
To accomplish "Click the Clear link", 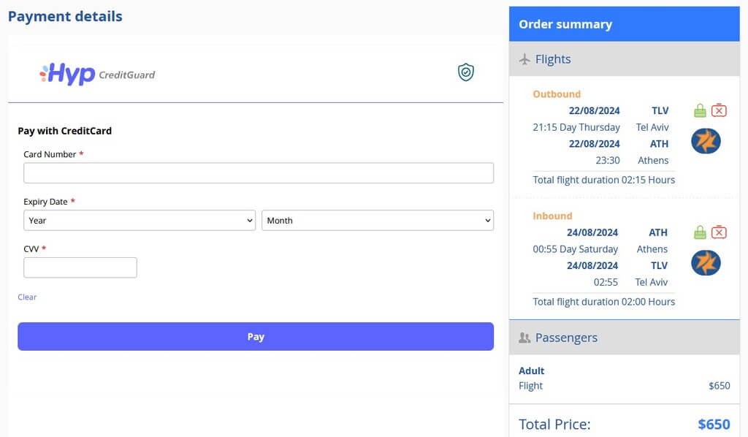I will coord(27,297).
